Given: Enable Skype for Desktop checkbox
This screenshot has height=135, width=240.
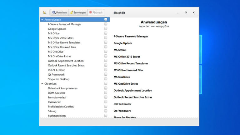Looking at the screenshot, I should [x=106, y=79].
